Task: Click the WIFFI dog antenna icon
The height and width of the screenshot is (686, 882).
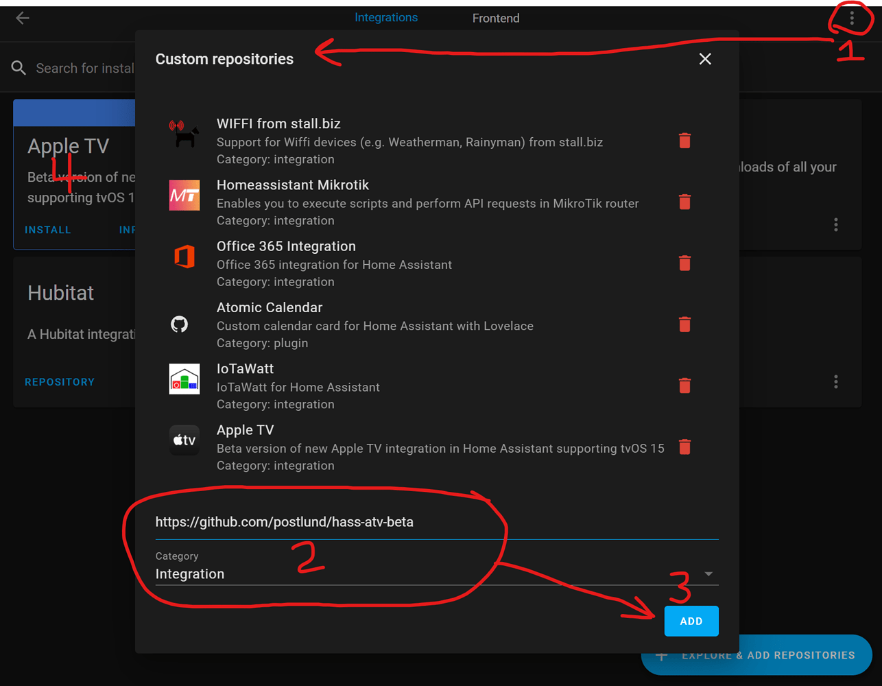Action: 184,134
